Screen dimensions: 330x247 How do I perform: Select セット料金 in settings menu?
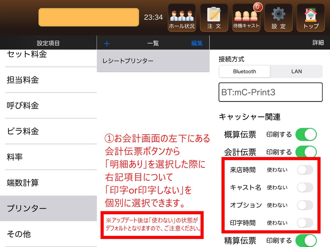(48, 58)
